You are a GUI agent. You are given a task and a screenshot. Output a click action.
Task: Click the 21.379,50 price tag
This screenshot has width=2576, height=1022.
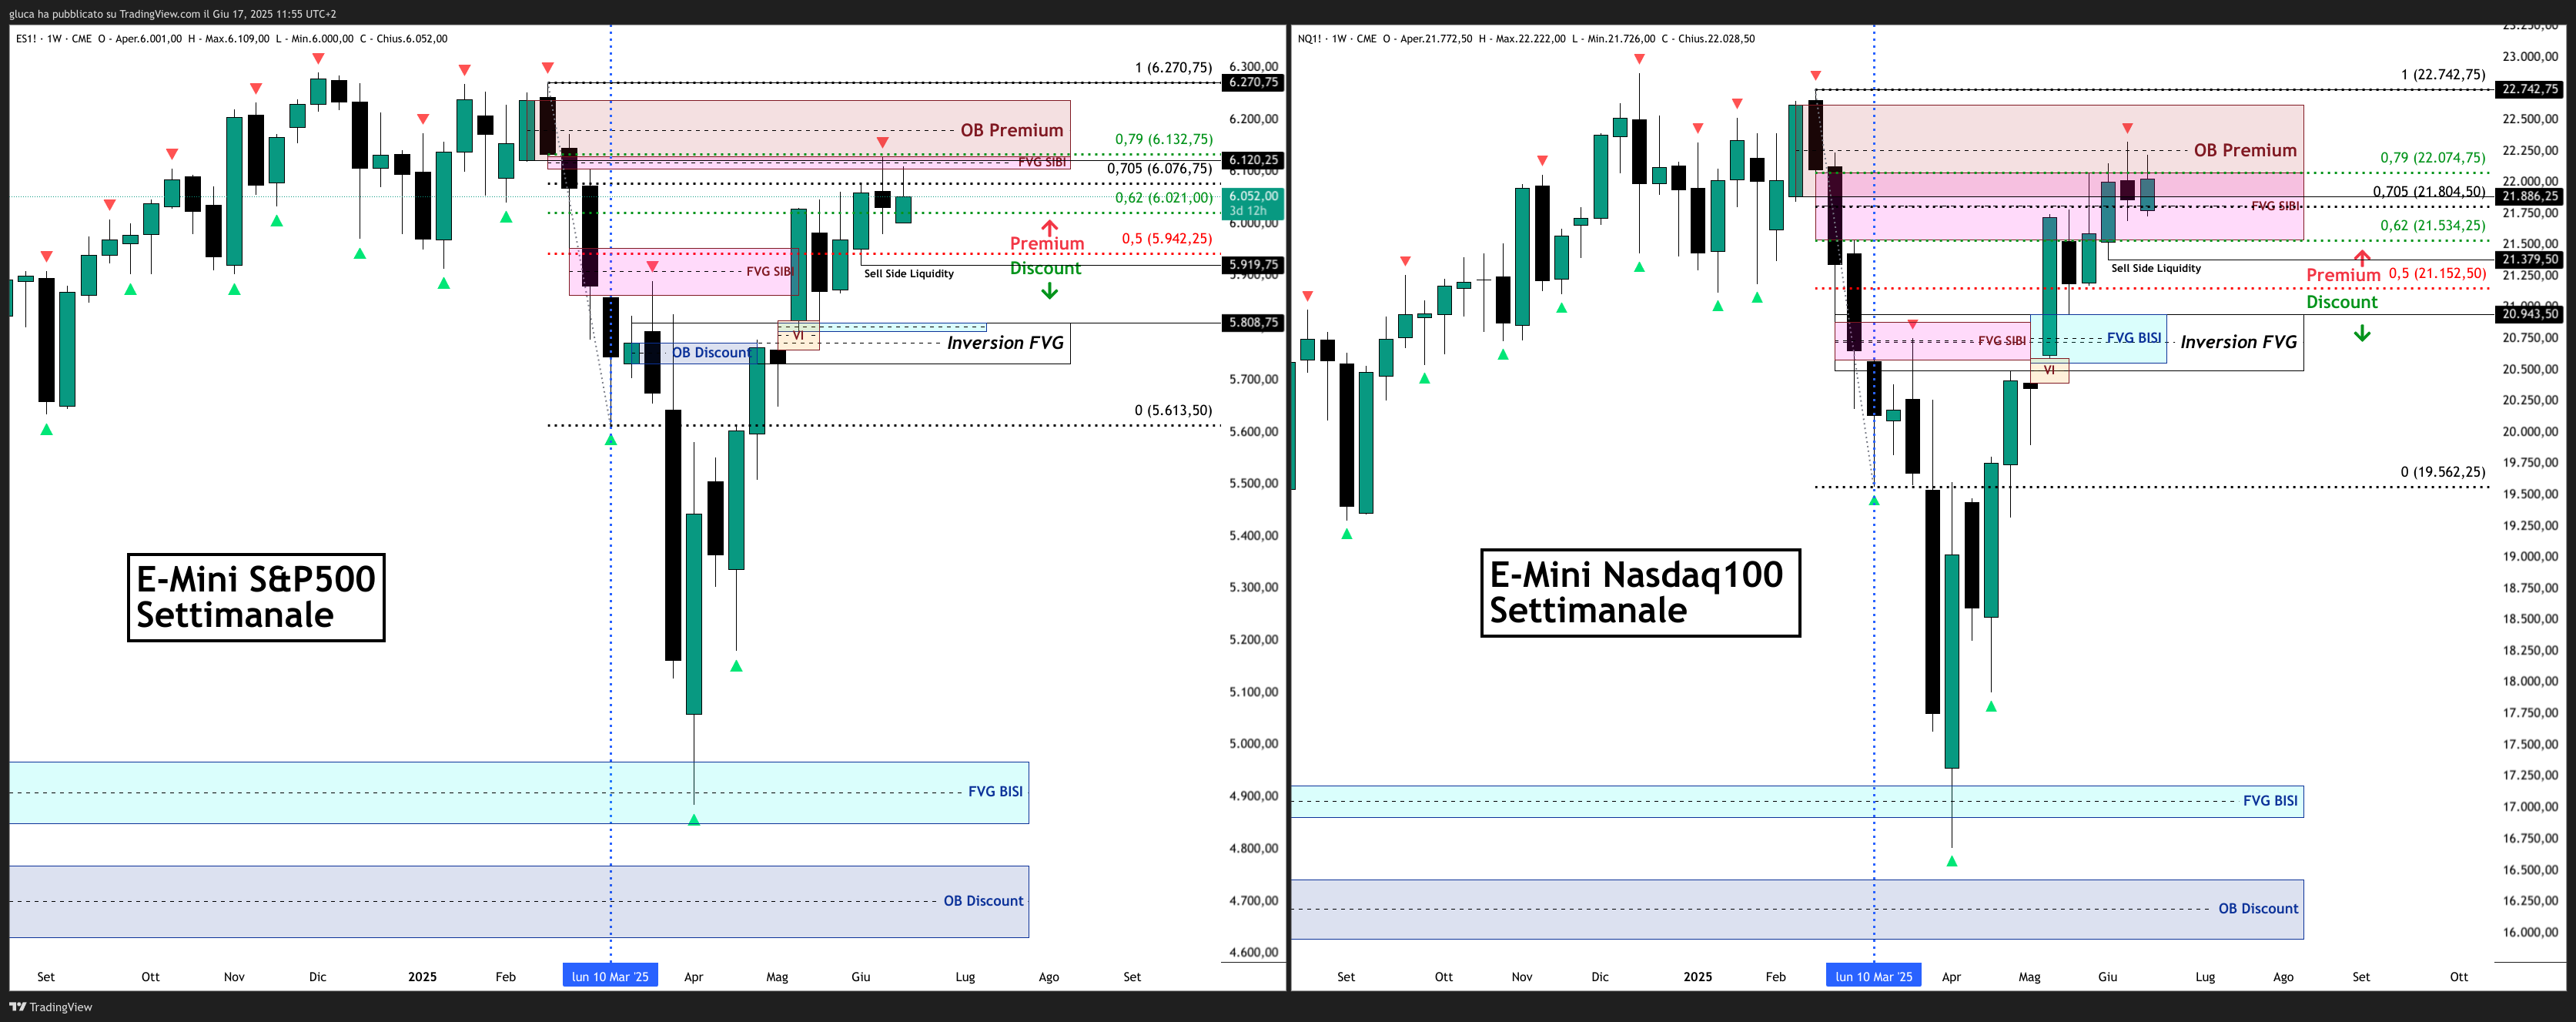pos(2530,260)
